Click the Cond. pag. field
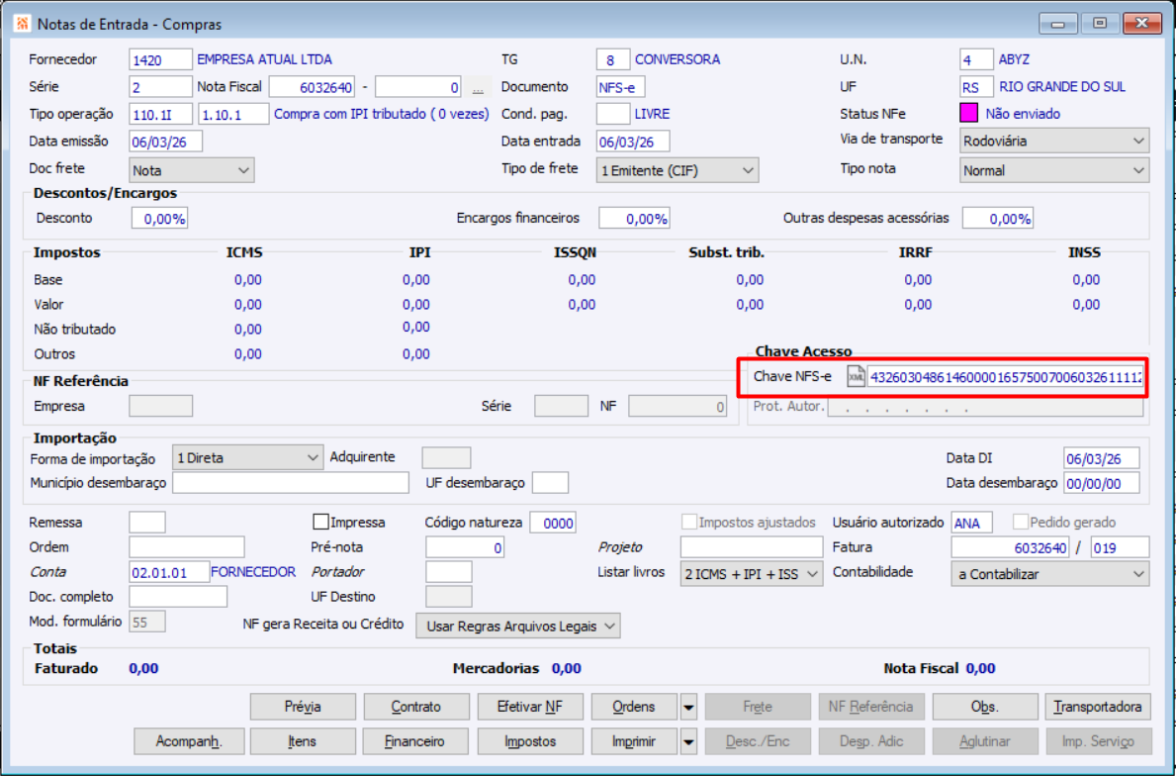 tap(613, 114)
